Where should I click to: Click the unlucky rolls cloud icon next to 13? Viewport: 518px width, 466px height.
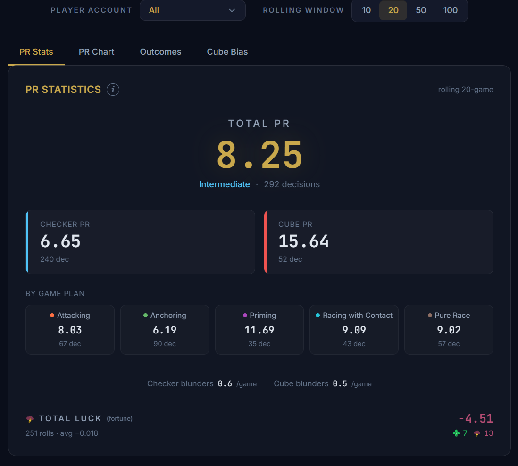tap(477, 433)
